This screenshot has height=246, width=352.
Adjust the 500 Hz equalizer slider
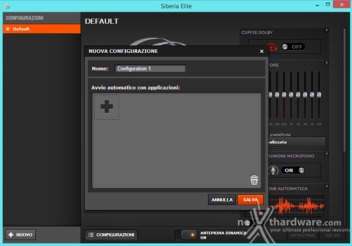pos(284,95)
